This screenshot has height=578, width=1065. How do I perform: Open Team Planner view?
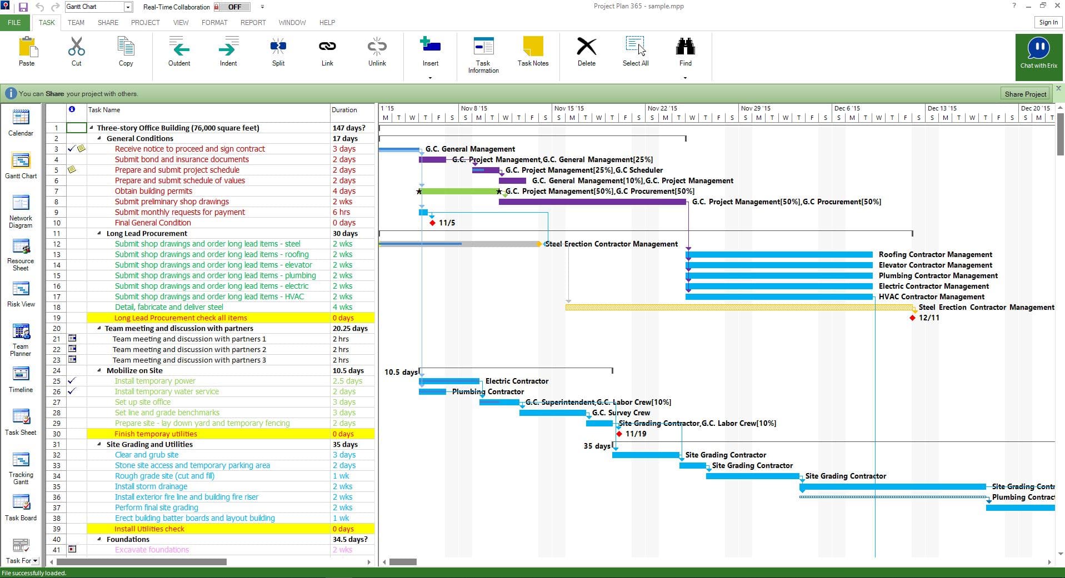click(x=21, y=340)
